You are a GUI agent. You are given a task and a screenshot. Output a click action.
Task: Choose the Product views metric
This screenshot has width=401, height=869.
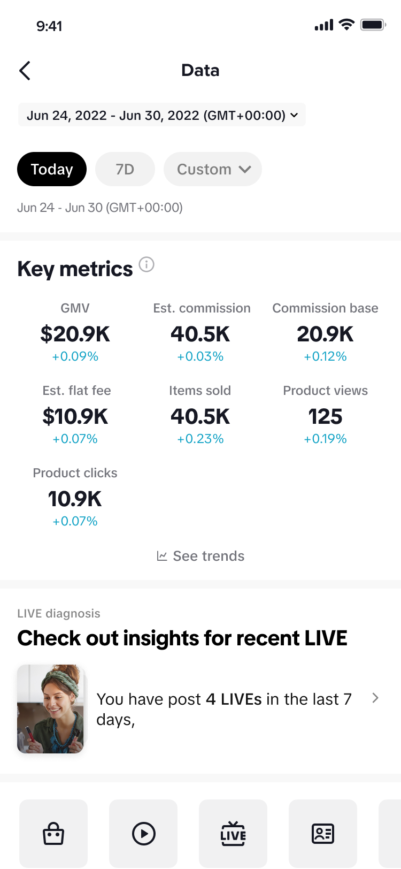[x=325, y=416]
